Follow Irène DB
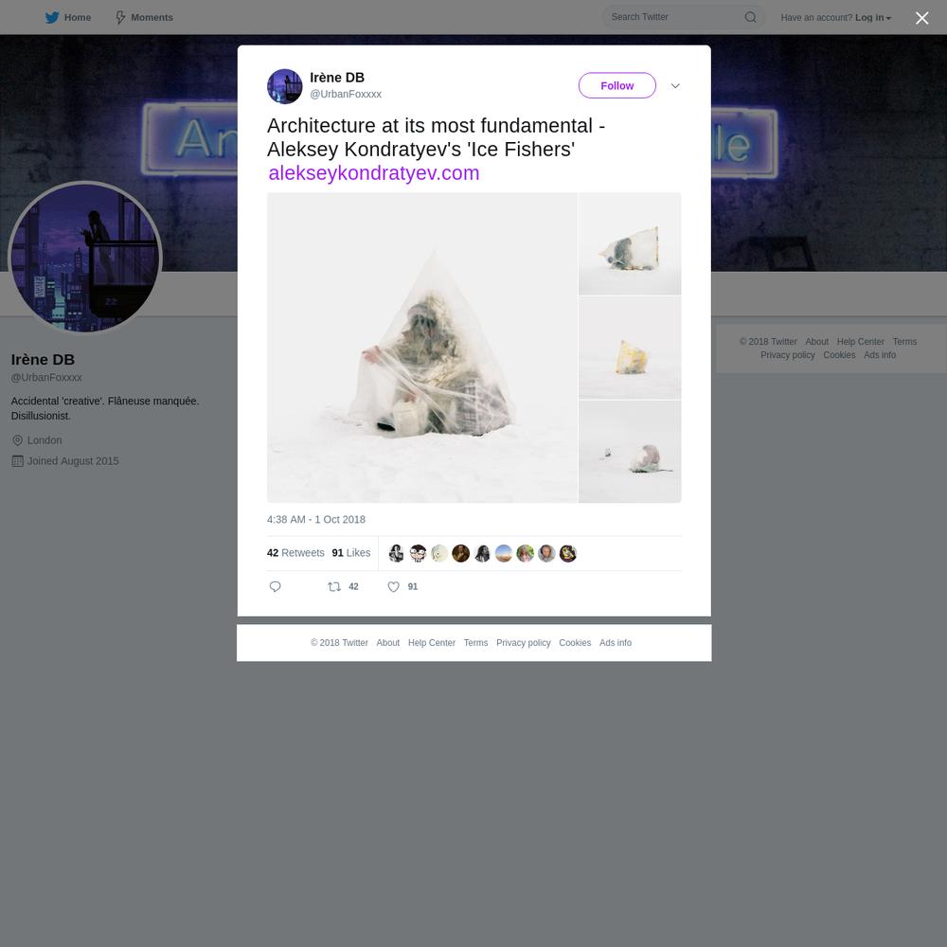Viewport: 947px width, 947px height. pyautogui.click(x=617, y=86)
